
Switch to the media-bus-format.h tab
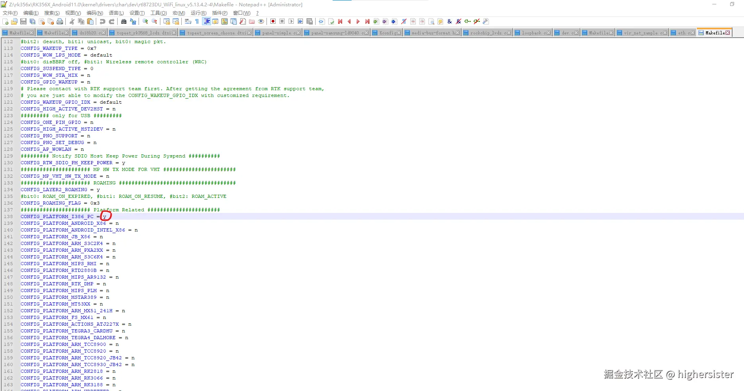(432, 33)
